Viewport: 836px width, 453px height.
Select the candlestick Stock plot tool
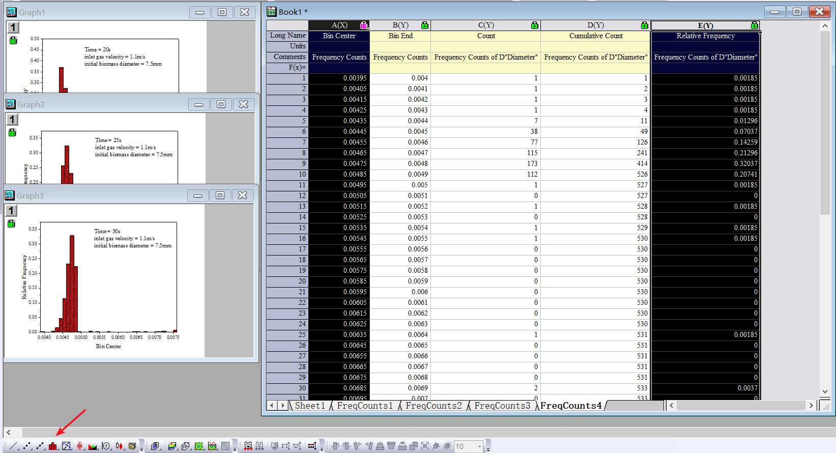pyautogui.click(x=119, y=446)
